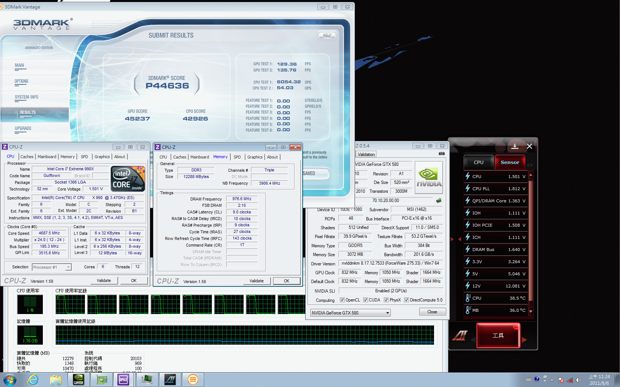Click the P44636 3DMark score

pos(167,86)
